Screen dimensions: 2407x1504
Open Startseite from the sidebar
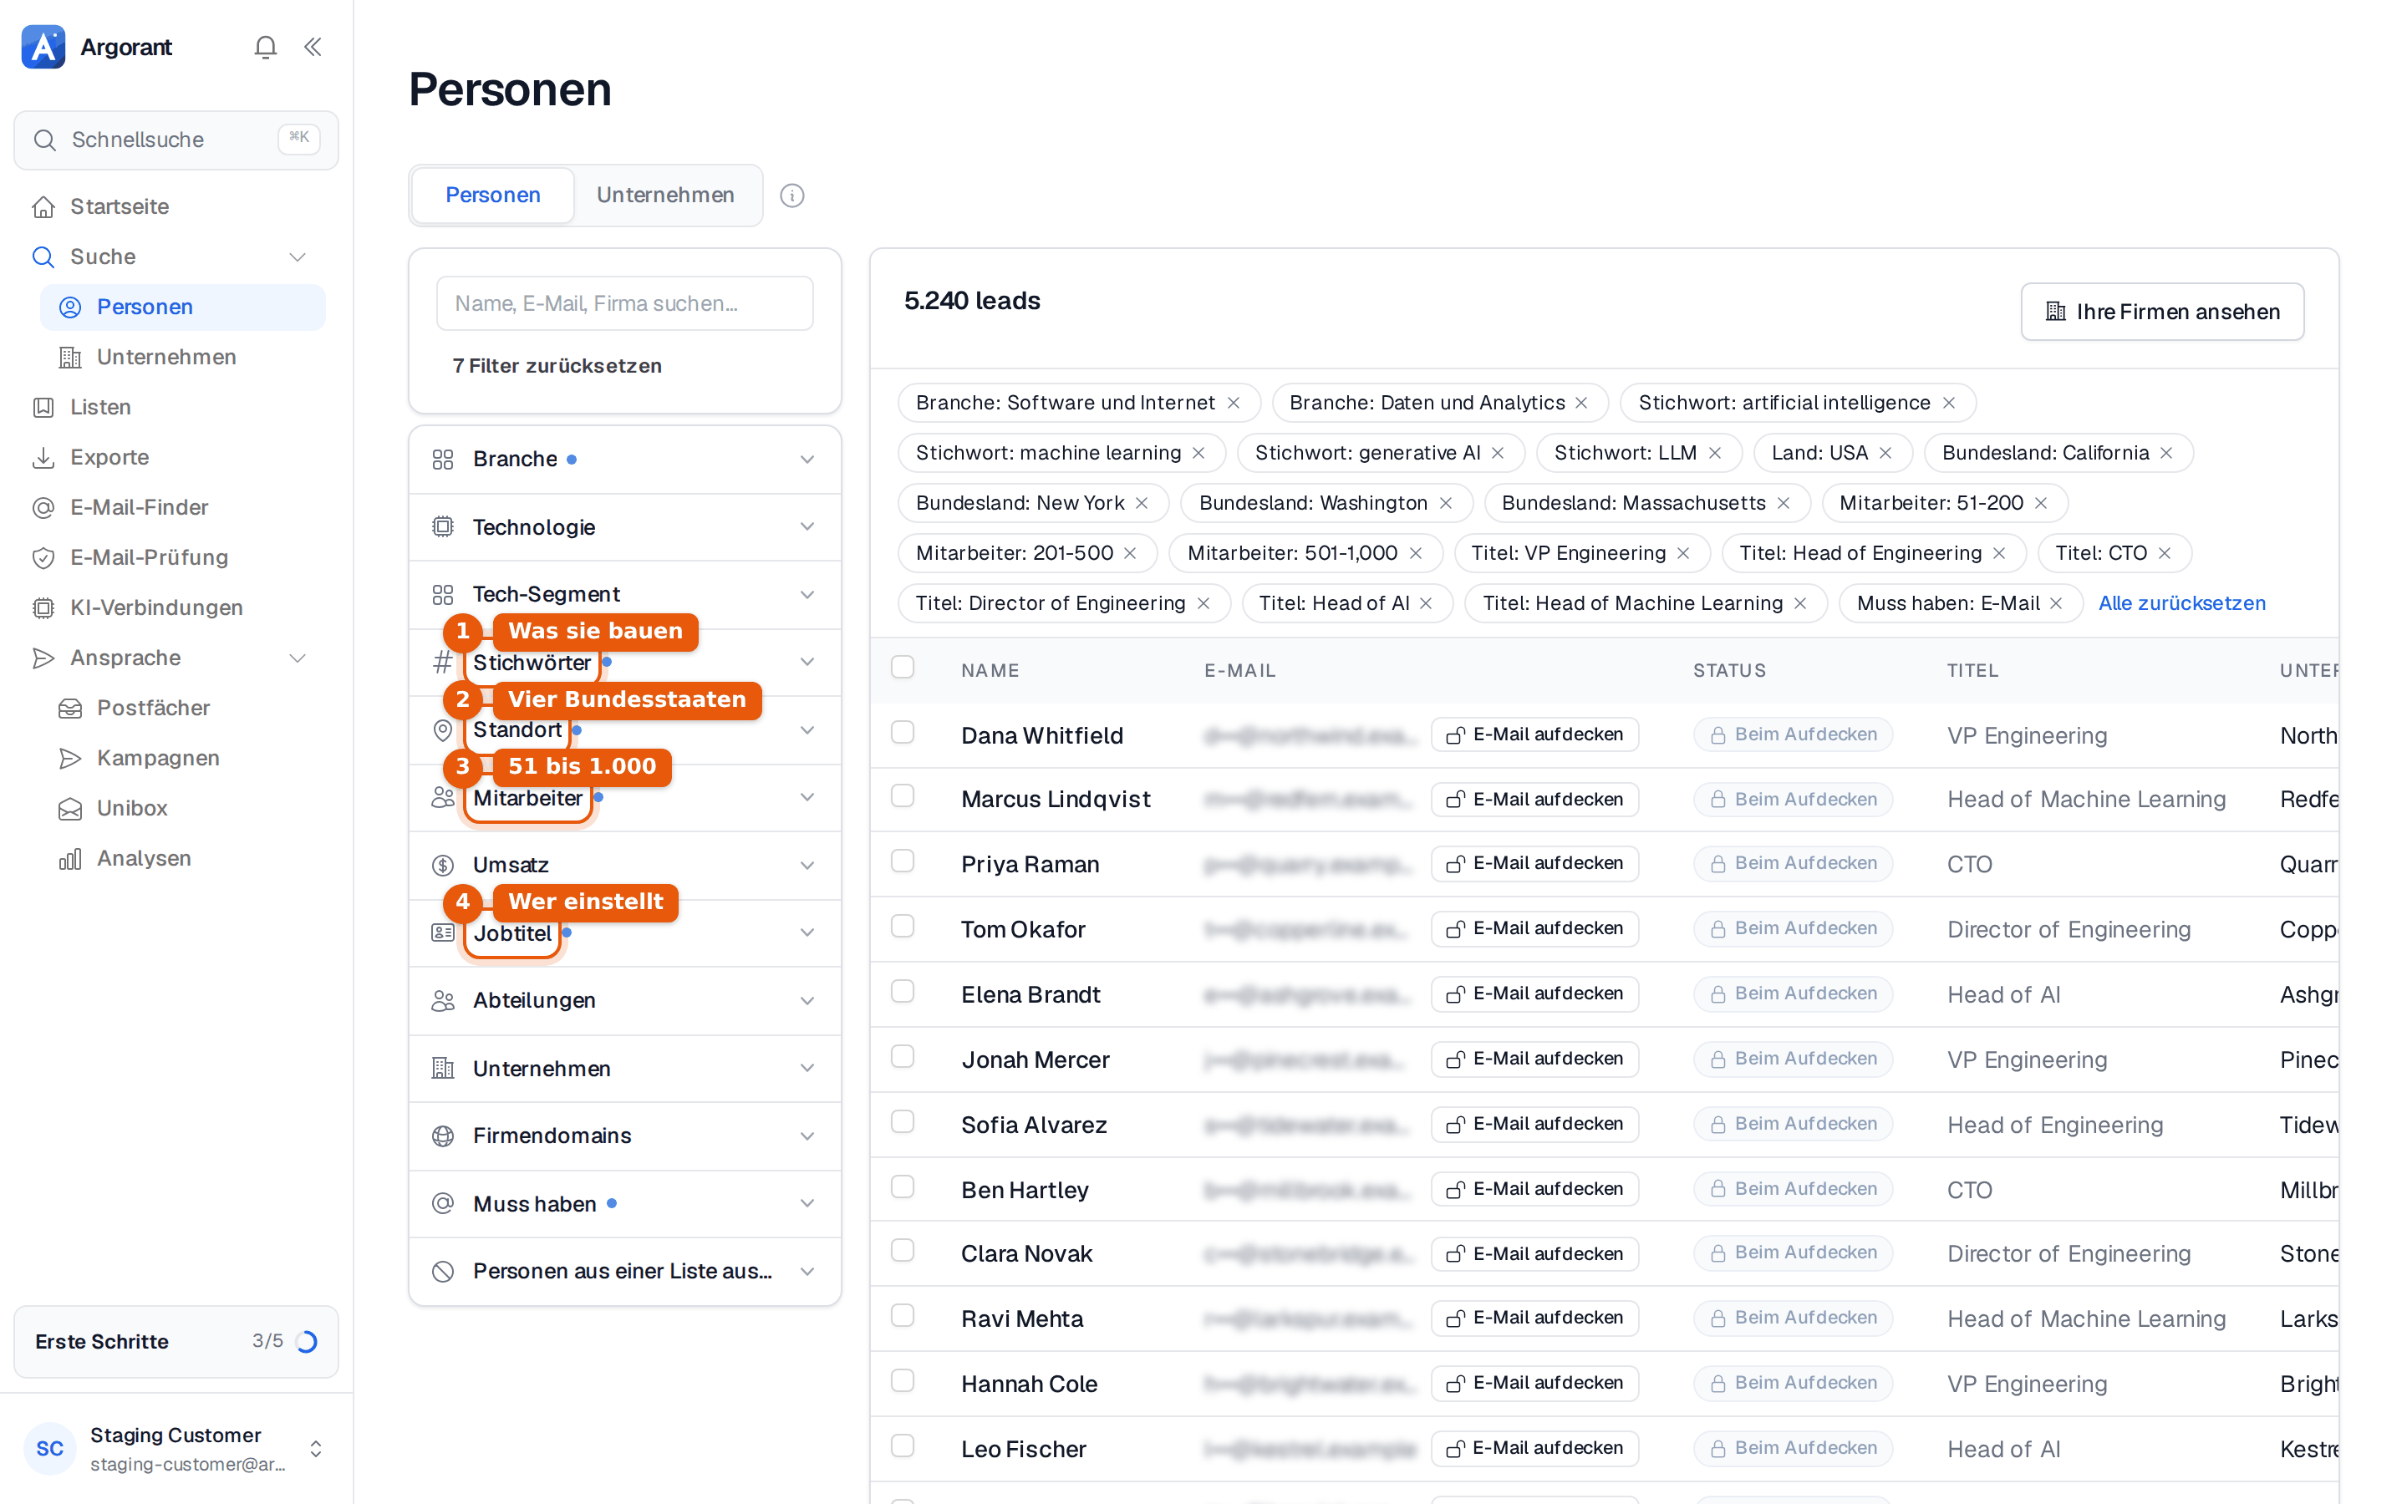pos(176,206)
